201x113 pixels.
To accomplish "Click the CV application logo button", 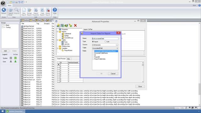I will (x=3, y=3).
